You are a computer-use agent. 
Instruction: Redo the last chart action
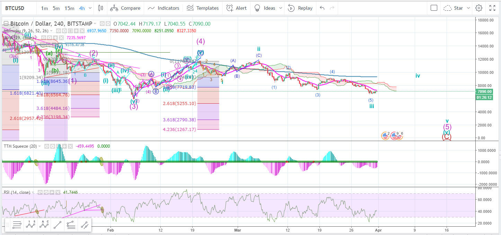coord(332,8)
